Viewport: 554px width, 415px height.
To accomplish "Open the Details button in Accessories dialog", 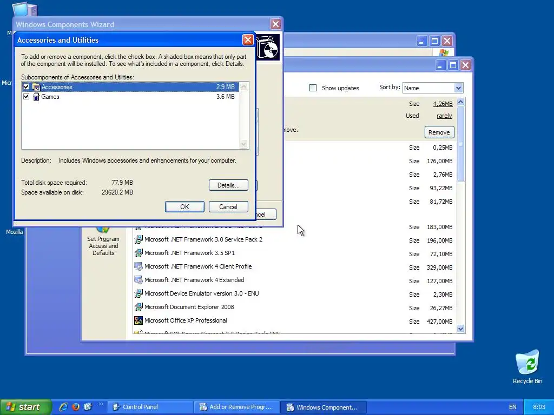I will (x=228, y=185).
